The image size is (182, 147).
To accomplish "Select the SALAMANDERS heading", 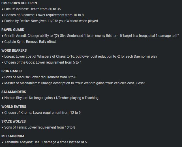I will pos(14,92).
